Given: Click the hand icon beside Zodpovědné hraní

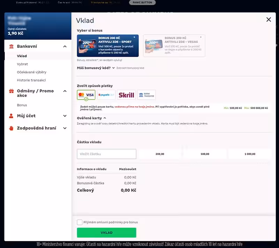Looking at the screenshot, I should click(x=11, y=128).
